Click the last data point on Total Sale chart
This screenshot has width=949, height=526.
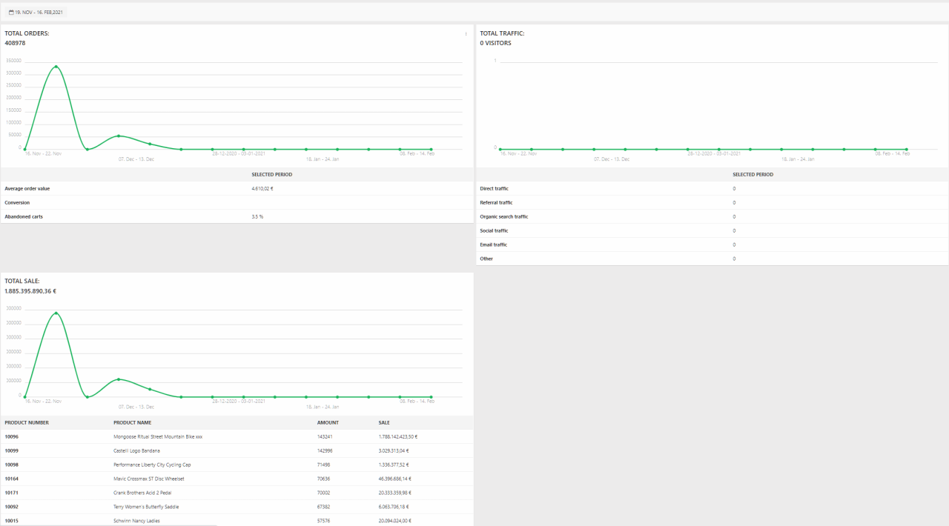click(x=431, y=396)
